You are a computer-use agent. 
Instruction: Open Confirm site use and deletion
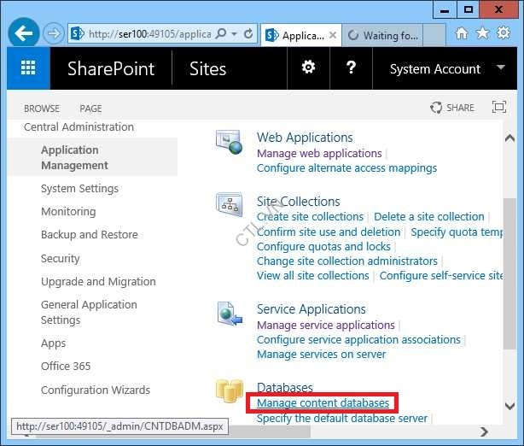tap(329, 232)
